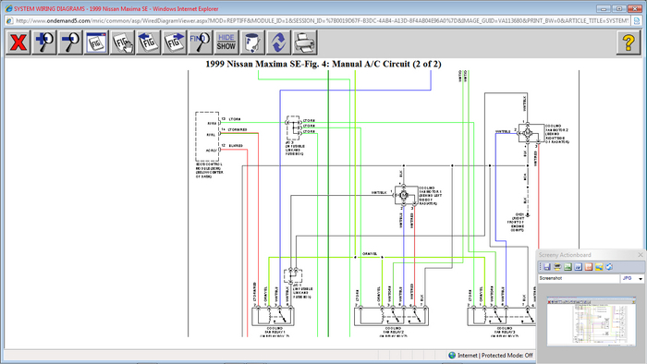The width and height of the screenshot is (647, 364).
Task: Click the Internet Explorer title bar icon
Action: (x=8, y=8)
